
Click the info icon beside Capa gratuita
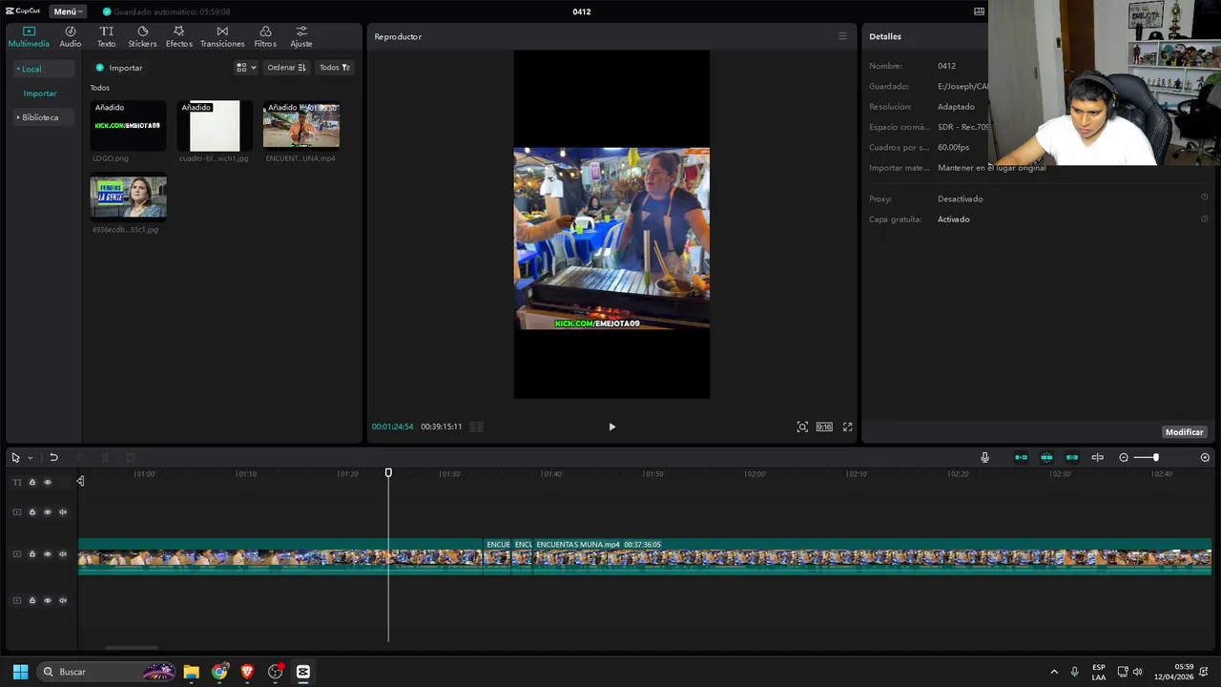click(x=1204, y=219)
